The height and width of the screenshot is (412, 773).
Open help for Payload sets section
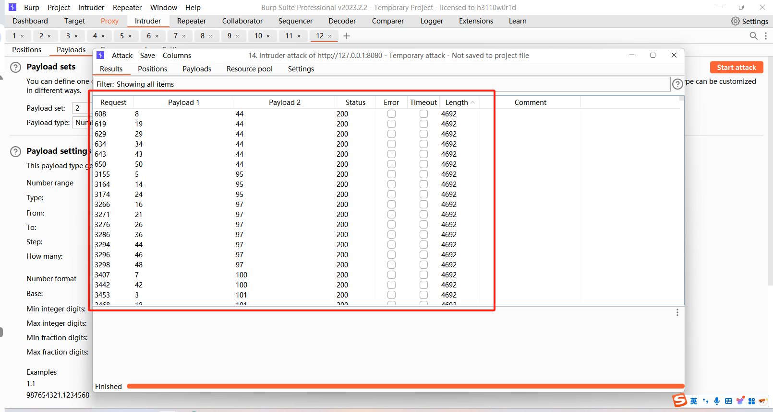tap(16, 67)
